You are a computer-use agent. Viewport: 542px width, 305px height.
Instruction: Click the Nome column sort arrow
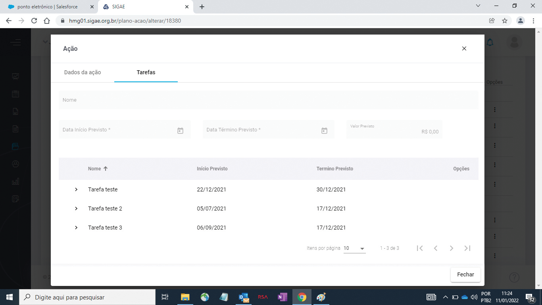pyautogui.click(x=106, y=168)
